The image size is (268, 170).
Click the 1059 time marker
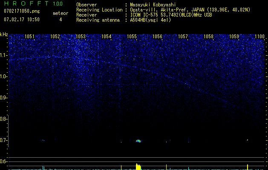[234, 37]
